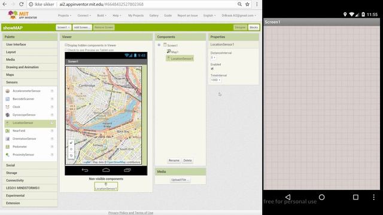
Task: Open help for GyroscopeSensor
Action: coord(52,115)
